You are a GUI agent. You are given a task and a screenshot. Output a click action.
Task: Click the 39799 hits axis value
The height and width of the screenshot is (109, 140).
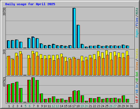[x=4, y=11]
